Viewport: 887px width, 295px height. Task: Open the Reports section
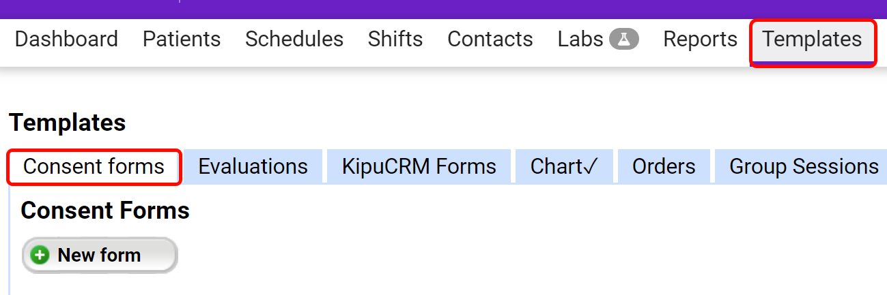[700, 40]
